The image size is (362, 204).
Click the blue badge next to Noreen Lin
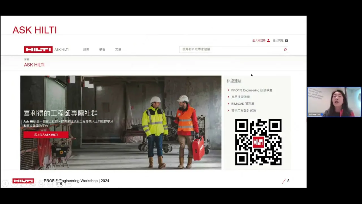point(322,114)
